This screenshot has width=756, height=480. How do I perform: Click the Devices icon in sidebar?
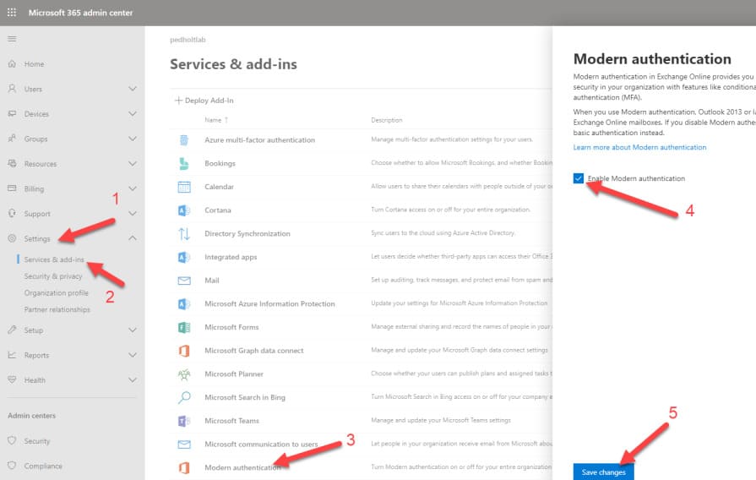point(12,114)
